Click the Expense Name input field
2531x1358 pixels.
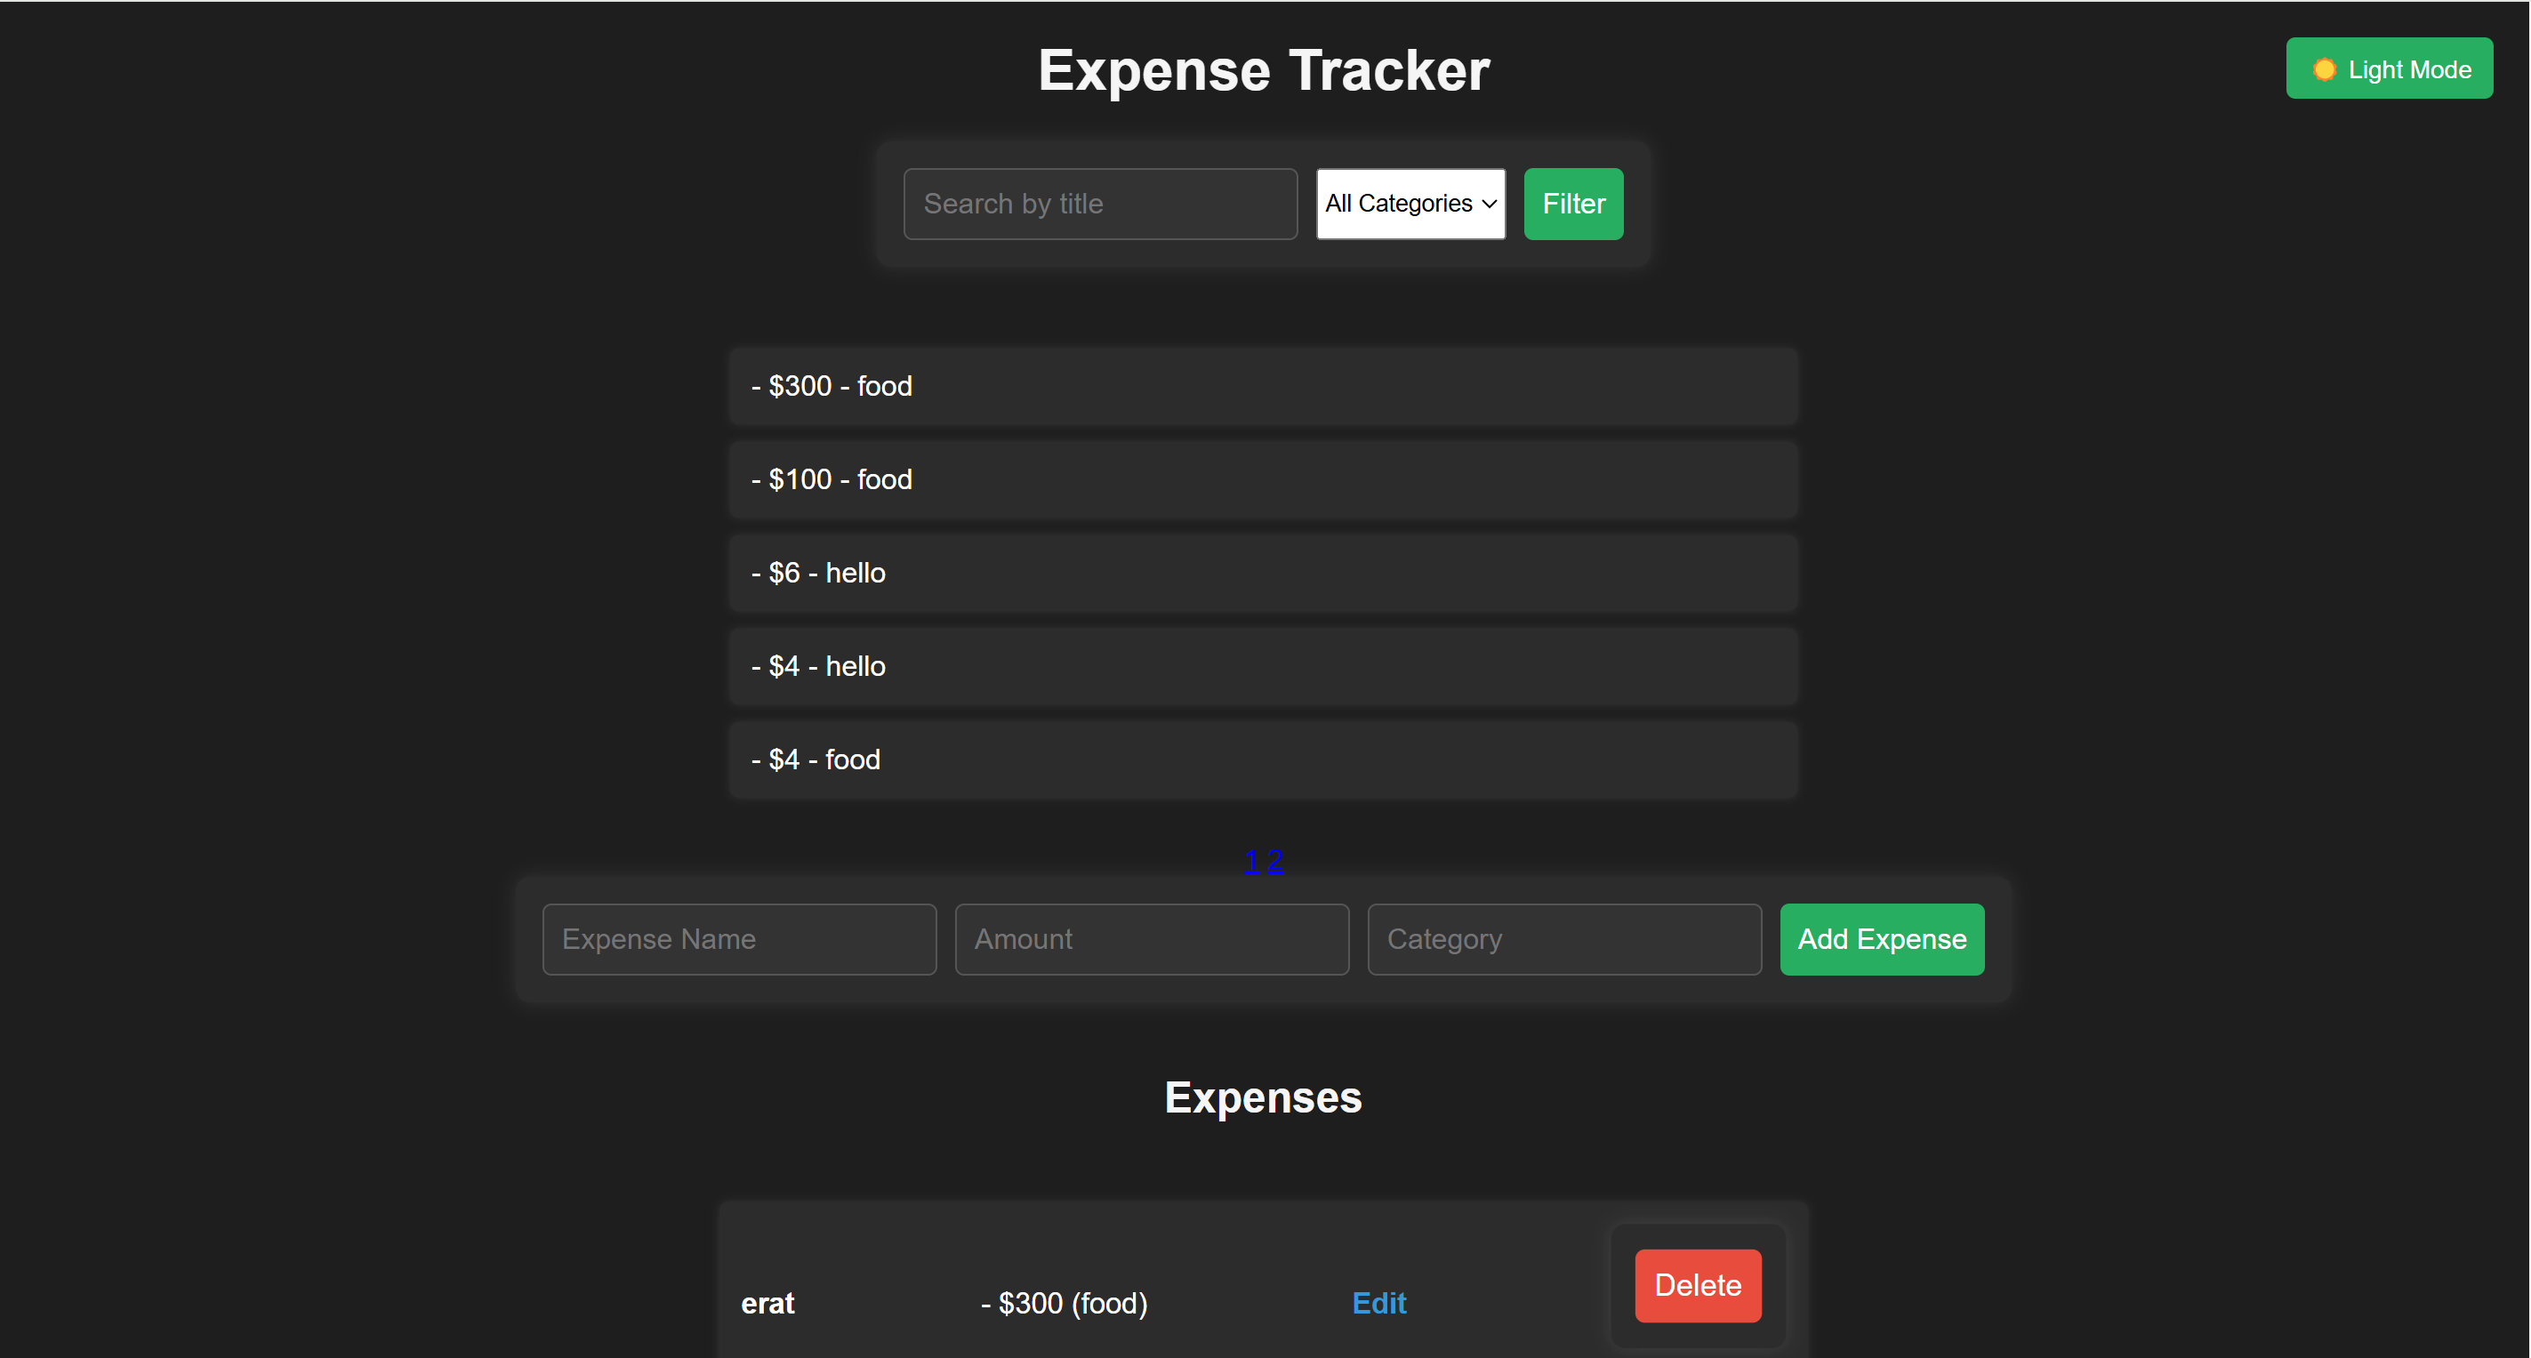click(739, 938)
